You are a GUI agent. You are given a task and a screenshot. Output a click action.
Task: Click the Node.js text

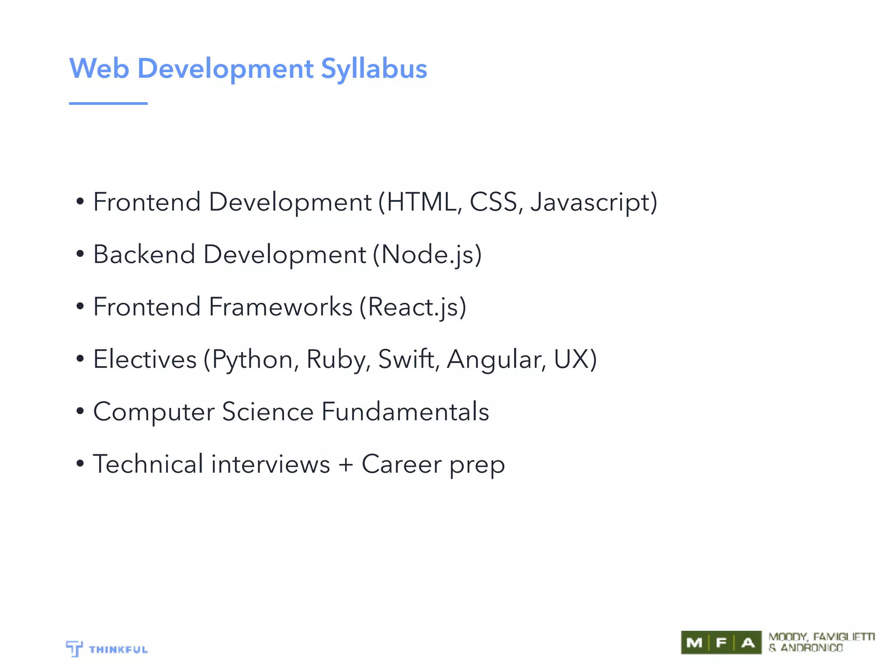coord(427,254)
